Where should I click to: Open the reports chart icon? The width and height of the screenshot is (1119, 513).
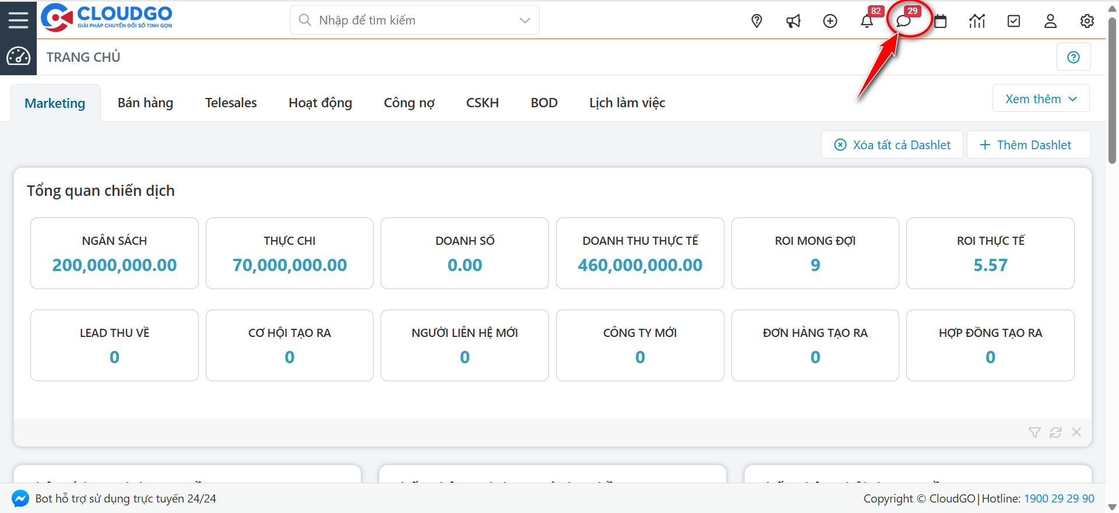tap(977, 21)
